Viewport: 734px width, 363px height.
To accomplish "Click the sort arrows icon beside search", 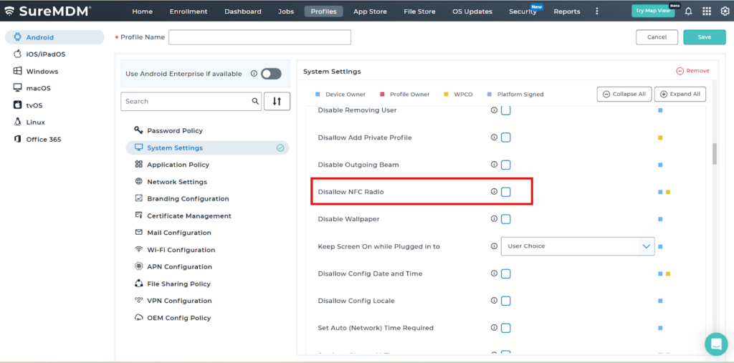I will [277, 102].
